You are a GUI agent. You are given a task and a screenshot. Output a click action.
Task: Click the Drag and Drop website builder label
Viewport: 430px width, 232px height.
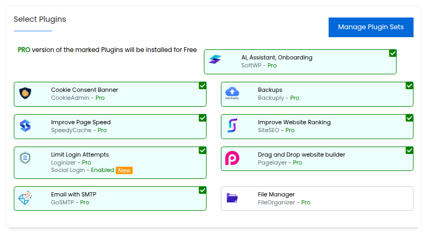(302, 154)
